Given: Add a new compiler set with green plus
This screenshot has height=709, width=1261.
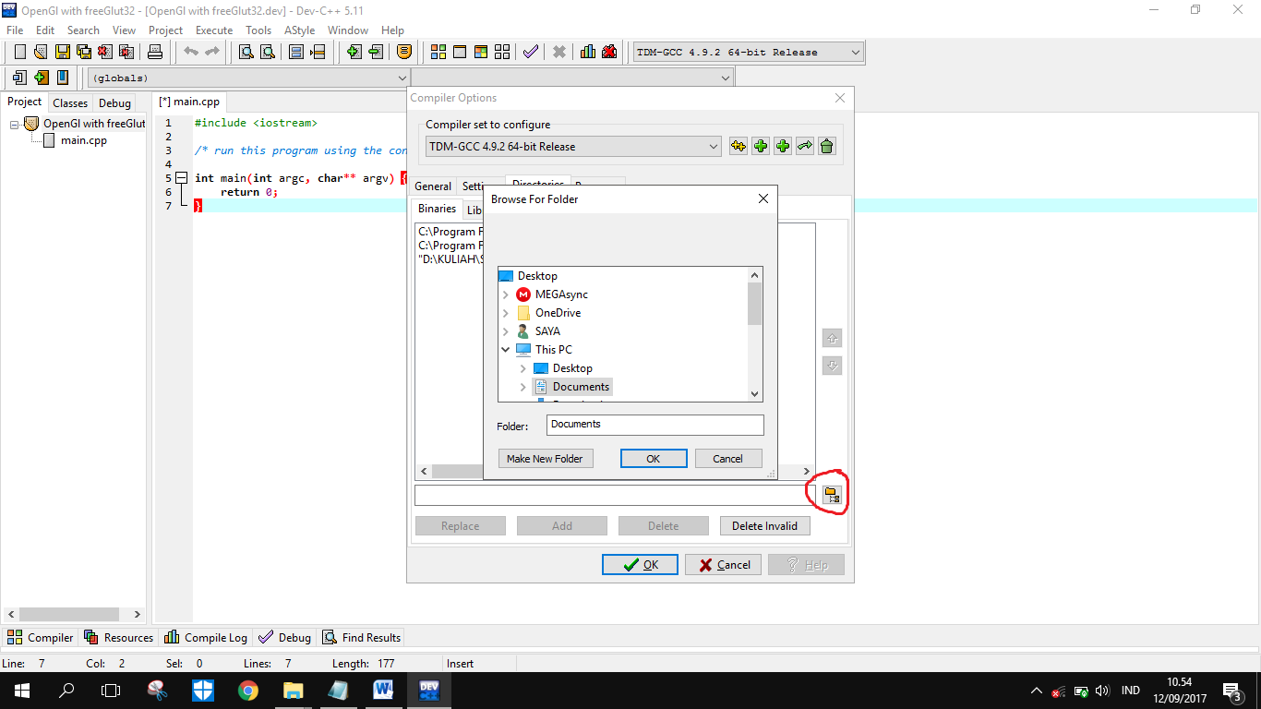Looking at the screenshot, I should click(760, 145).
